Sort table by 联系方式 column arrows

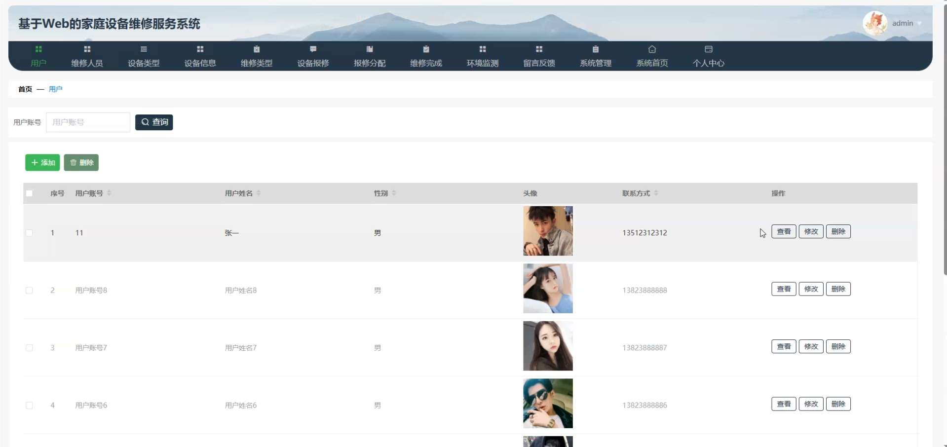click(x=656, y=193)
